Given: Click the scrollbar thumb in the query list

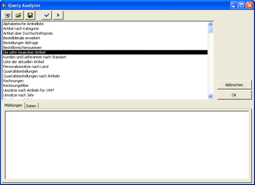Looking at the screenshot, I should click(x=210, y=30).
